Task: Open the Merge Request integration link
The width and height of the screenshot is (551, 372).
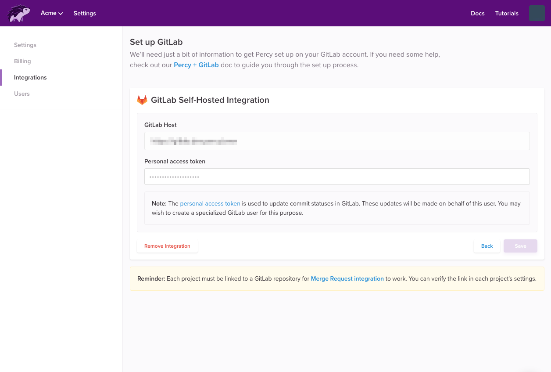Action: (347, 278)
